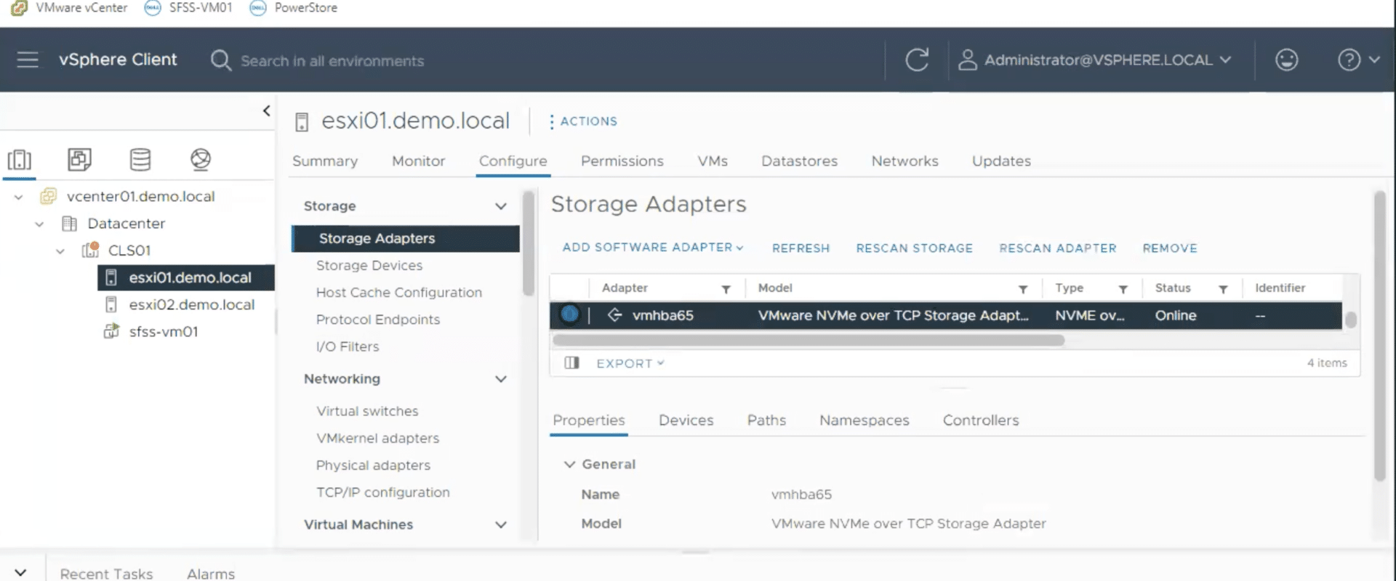Collapse the navigator with the left chevron
Image resolution: width=1396 pixels, height=581 pixels.
(x=266, y=110)
